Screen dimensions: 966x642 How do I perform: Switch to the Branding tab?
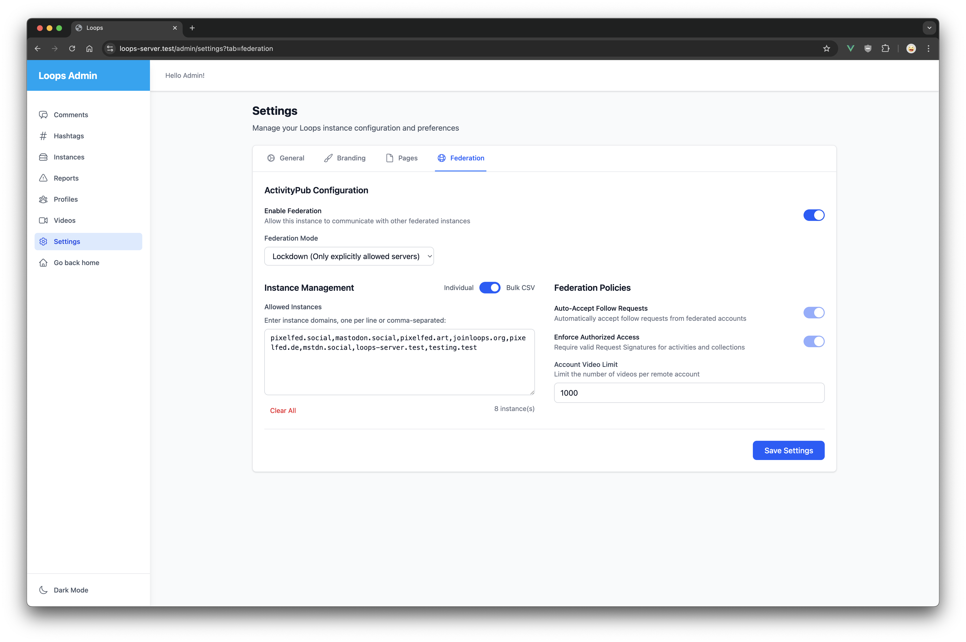point(345,158)
